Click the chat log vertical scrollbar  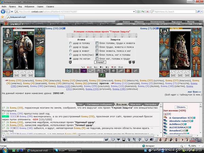pos(161,118)
